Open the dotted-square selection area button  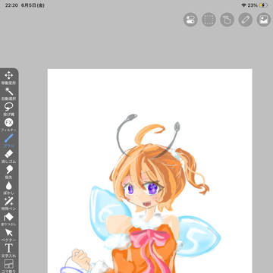pos(209,20)
